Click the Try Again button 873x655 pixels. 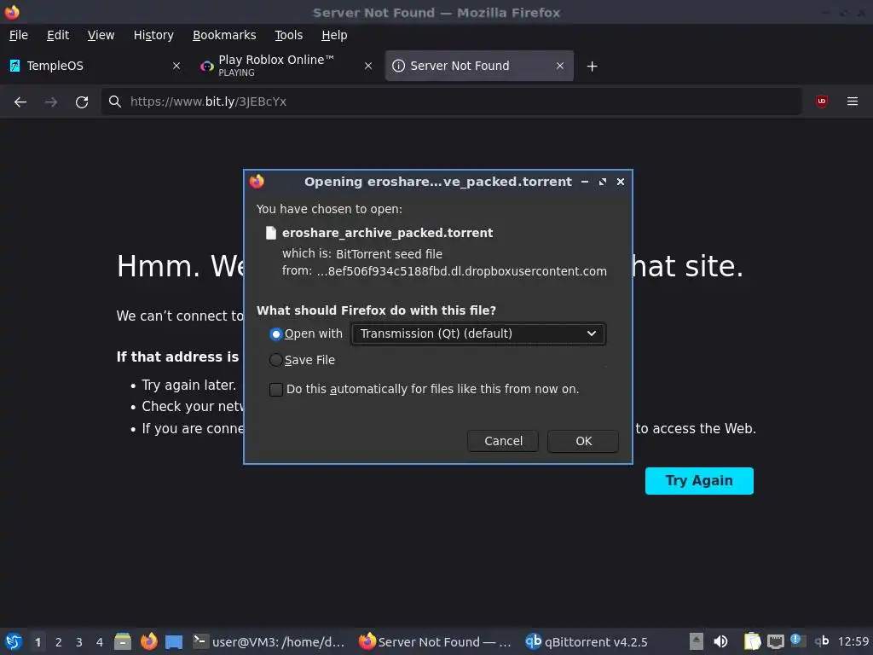pos(699,481)
